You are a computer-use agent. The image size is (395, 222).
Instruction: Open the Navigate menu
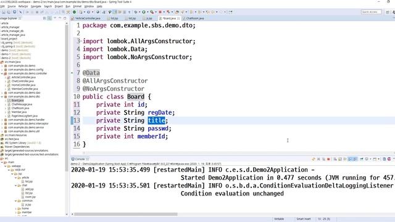point(36,6)
